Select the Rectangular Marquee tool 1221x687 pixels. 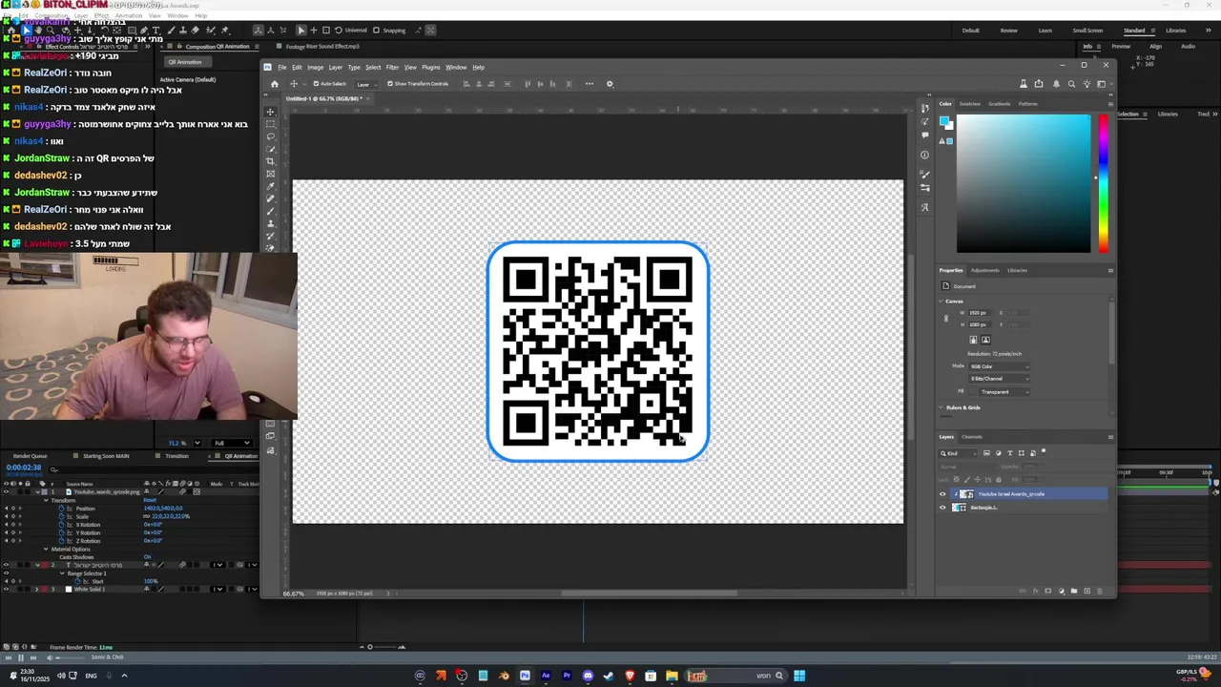click(x=270, y=124)
